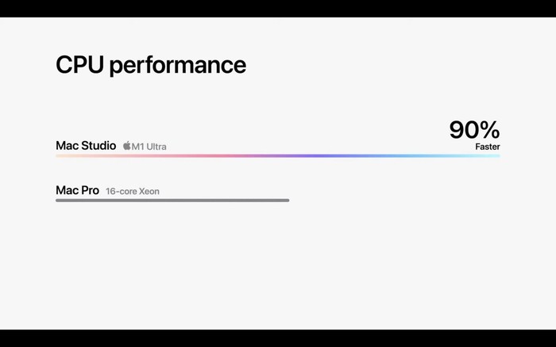The height and width of the screenshot is (347, 556).
Task: Click the gray Mac Pro performance bar
Action: pos(172,200)
